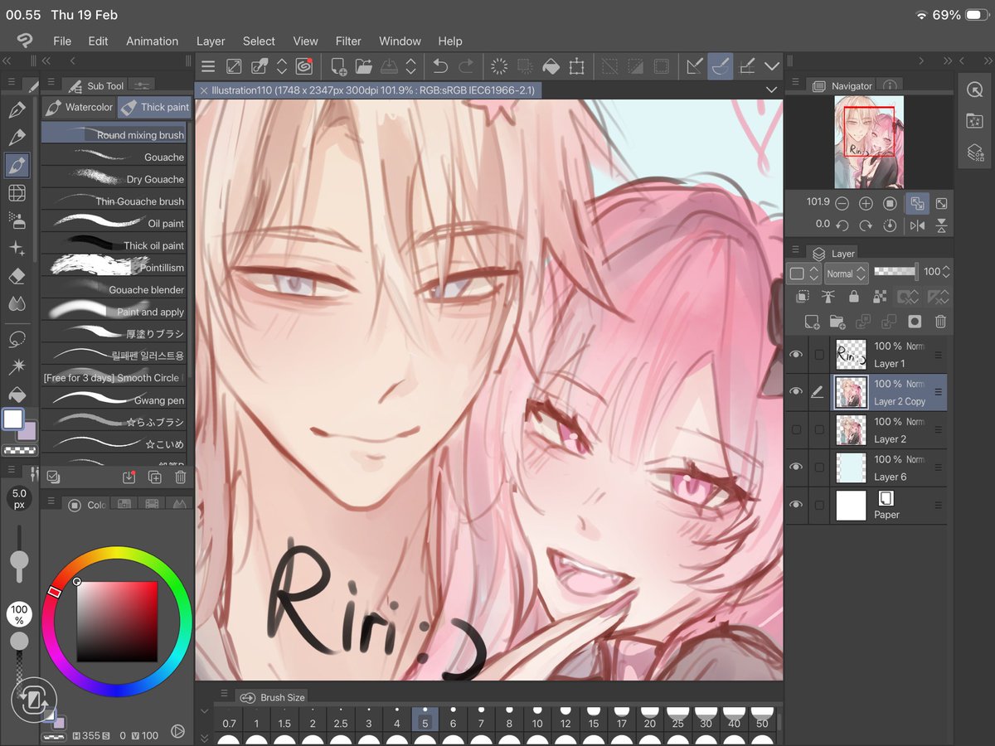
Task: Zoom in using the Navigator plus button
Action: tap(866, 203)
